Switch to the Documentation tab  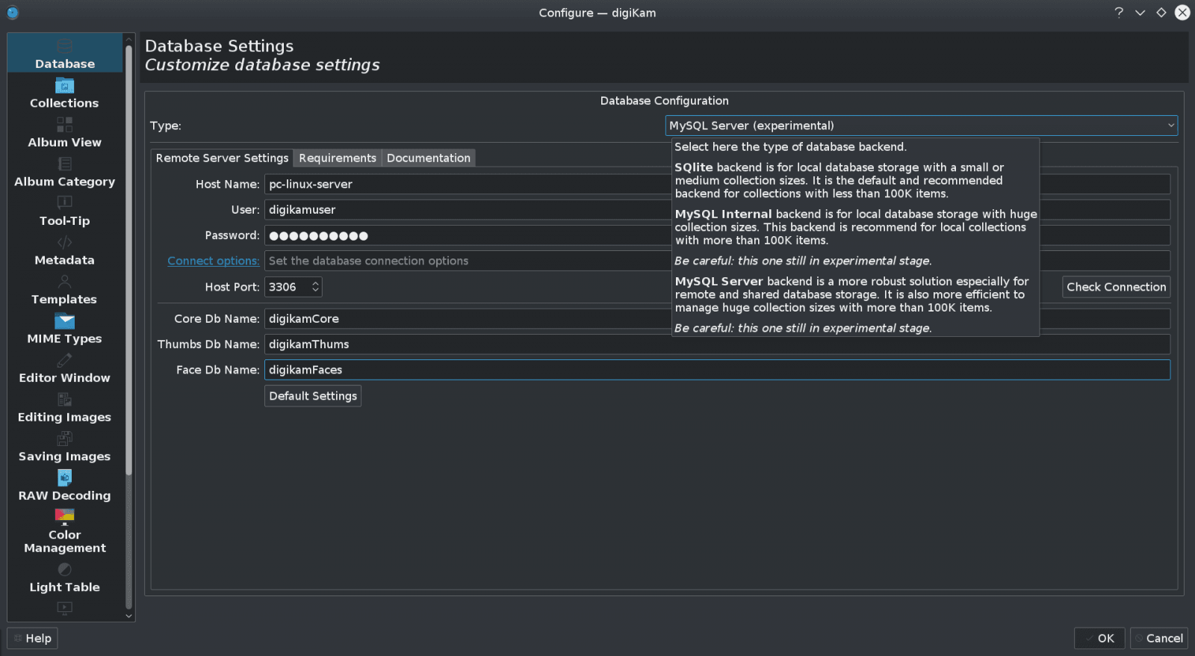[429, 158]
